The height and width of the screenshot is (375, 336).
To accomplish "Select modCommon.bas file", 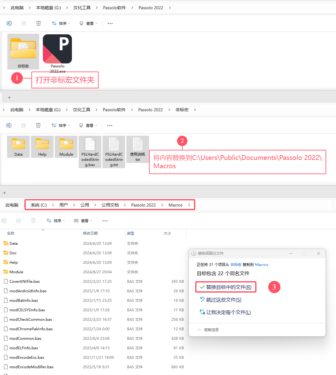I will point(94,338).
